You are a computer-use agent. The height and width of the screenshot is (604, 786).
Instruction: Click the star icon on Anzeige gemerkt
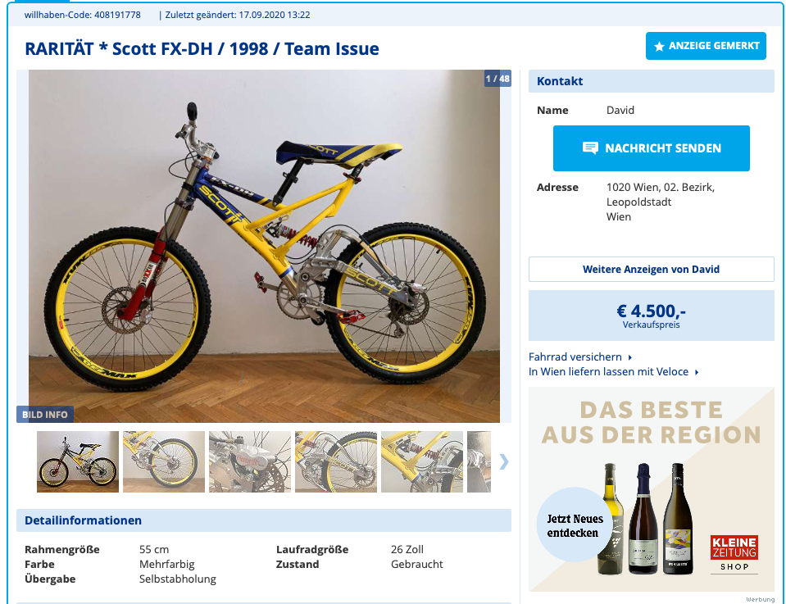click(659, 47)
